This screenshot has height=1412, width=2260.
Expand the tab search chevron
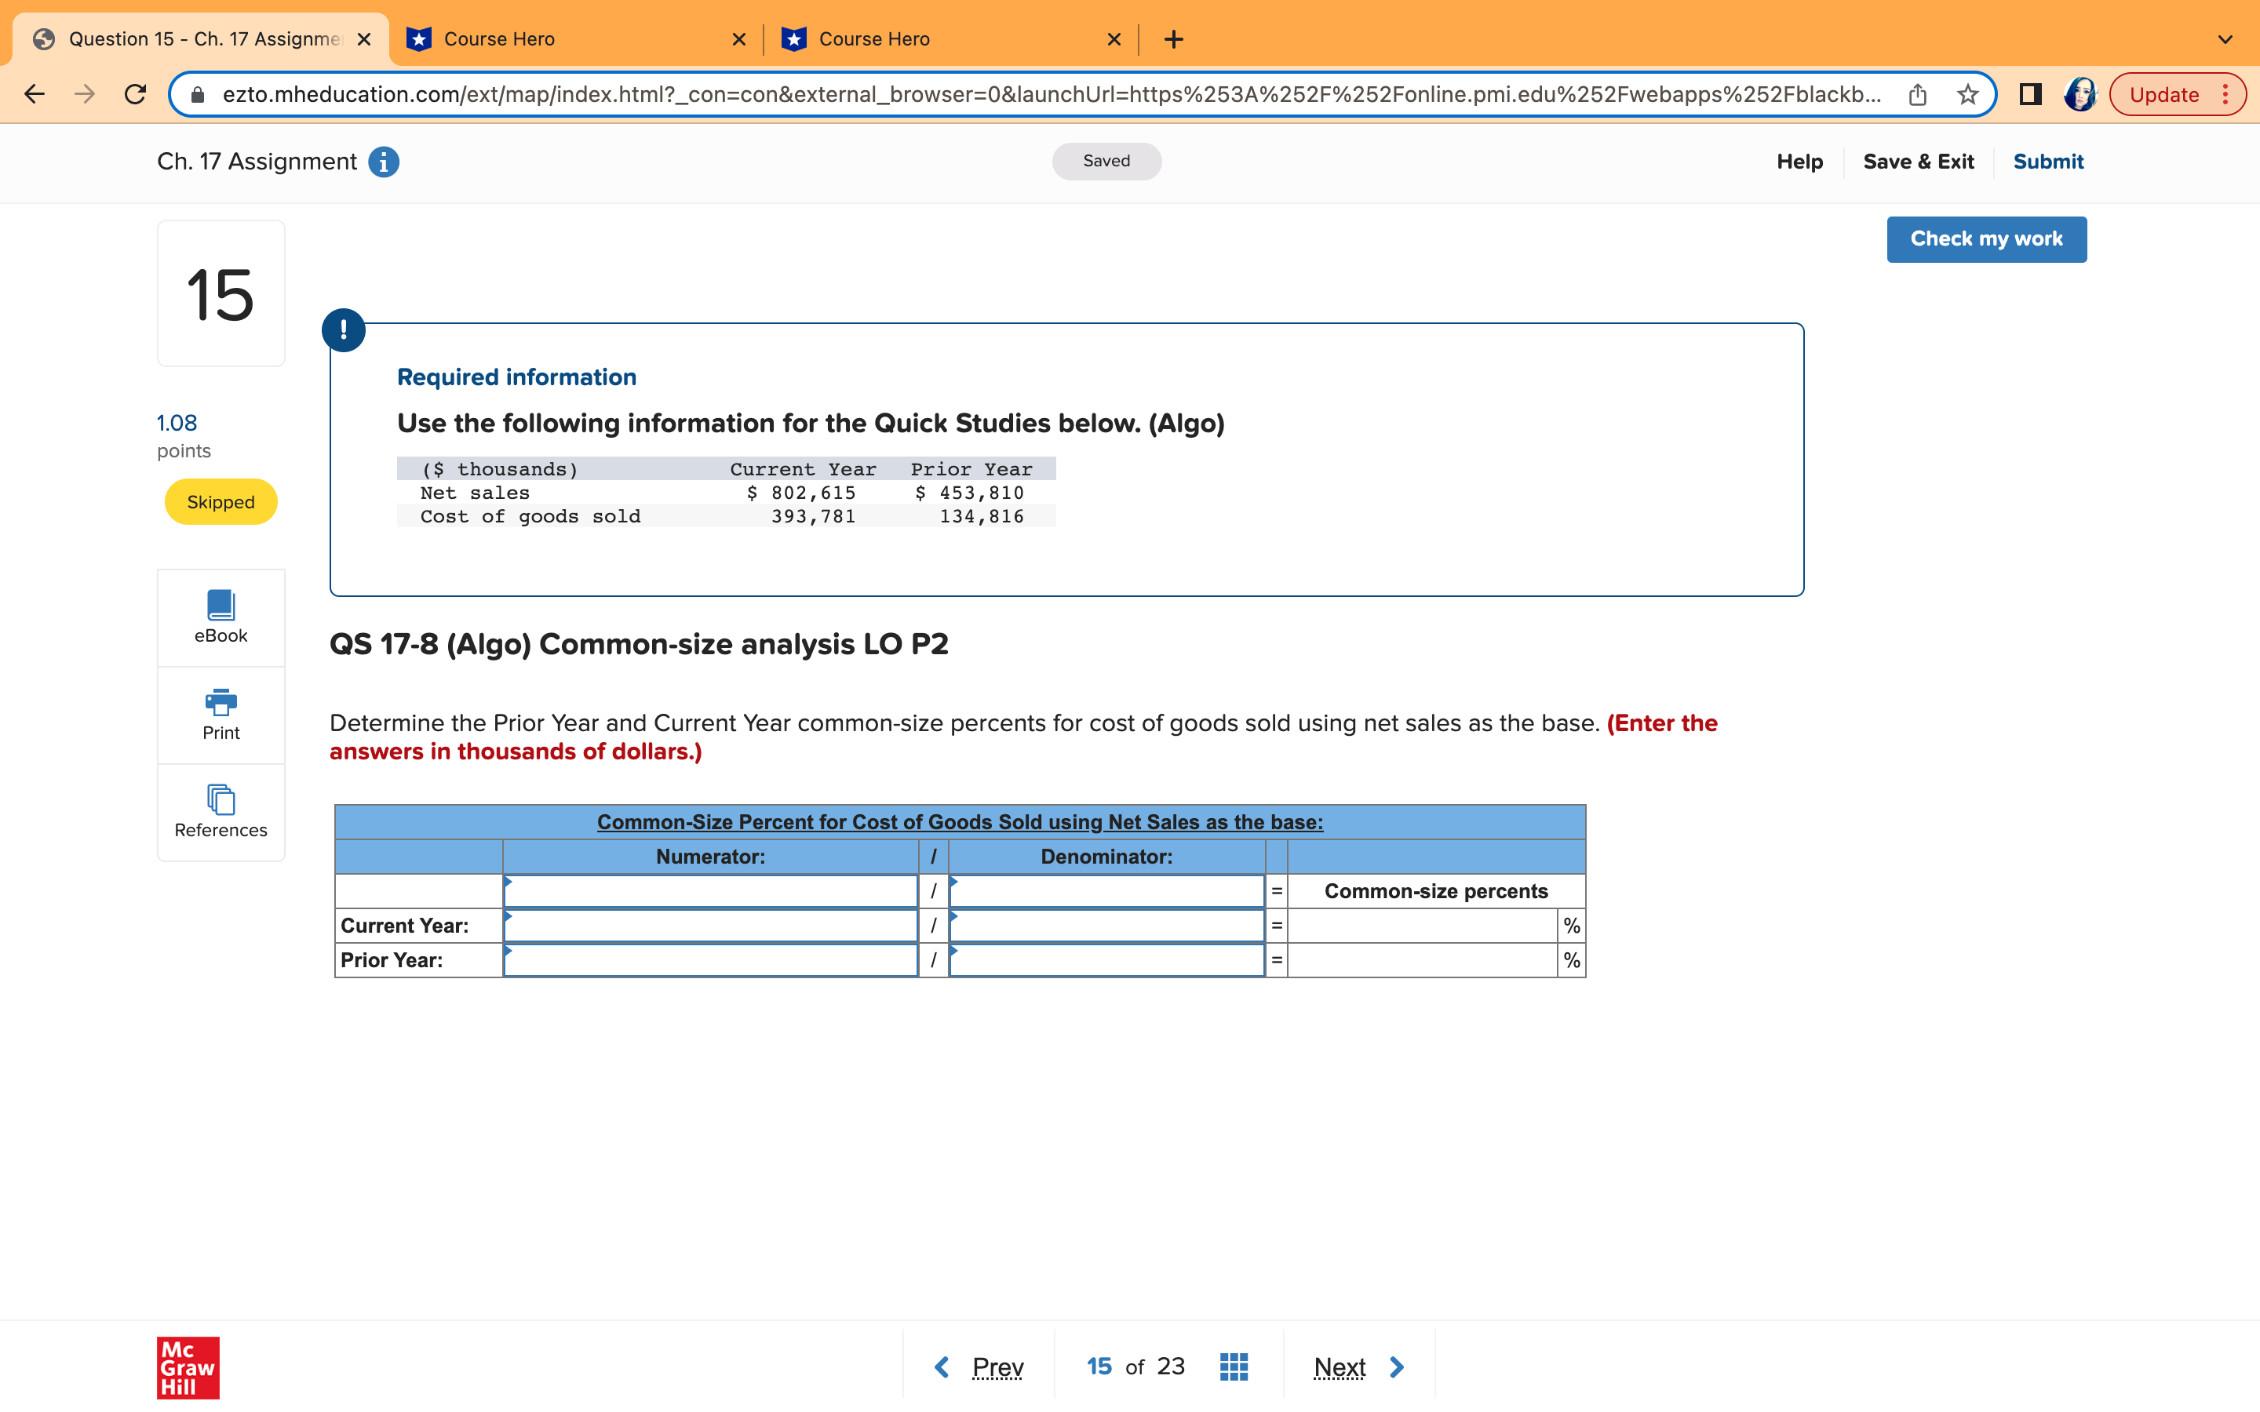click(2225, 39)
